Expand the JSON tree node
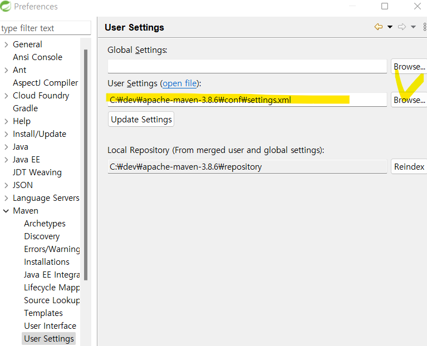Screen dimensions: 427x346 coord(6,185)
